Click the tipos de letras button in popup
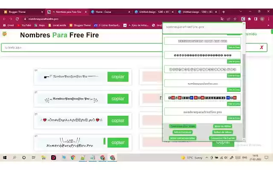The image size is (273, 170). (x=223, y=126)
